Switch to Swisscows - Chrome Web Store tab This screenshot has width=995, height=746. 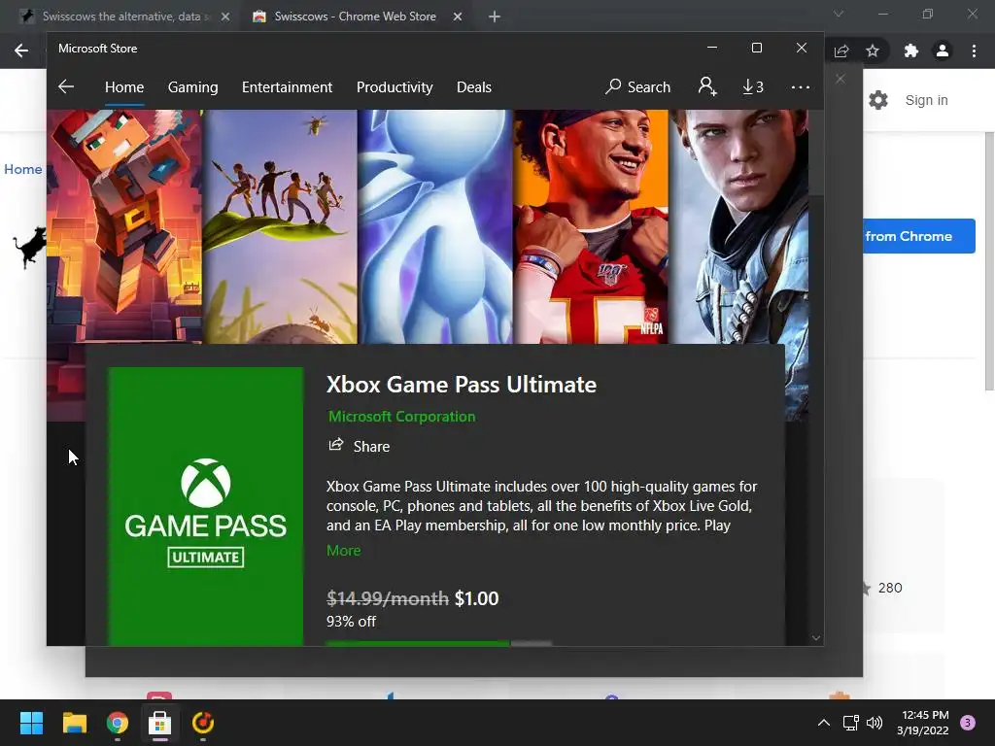(356, 17)
